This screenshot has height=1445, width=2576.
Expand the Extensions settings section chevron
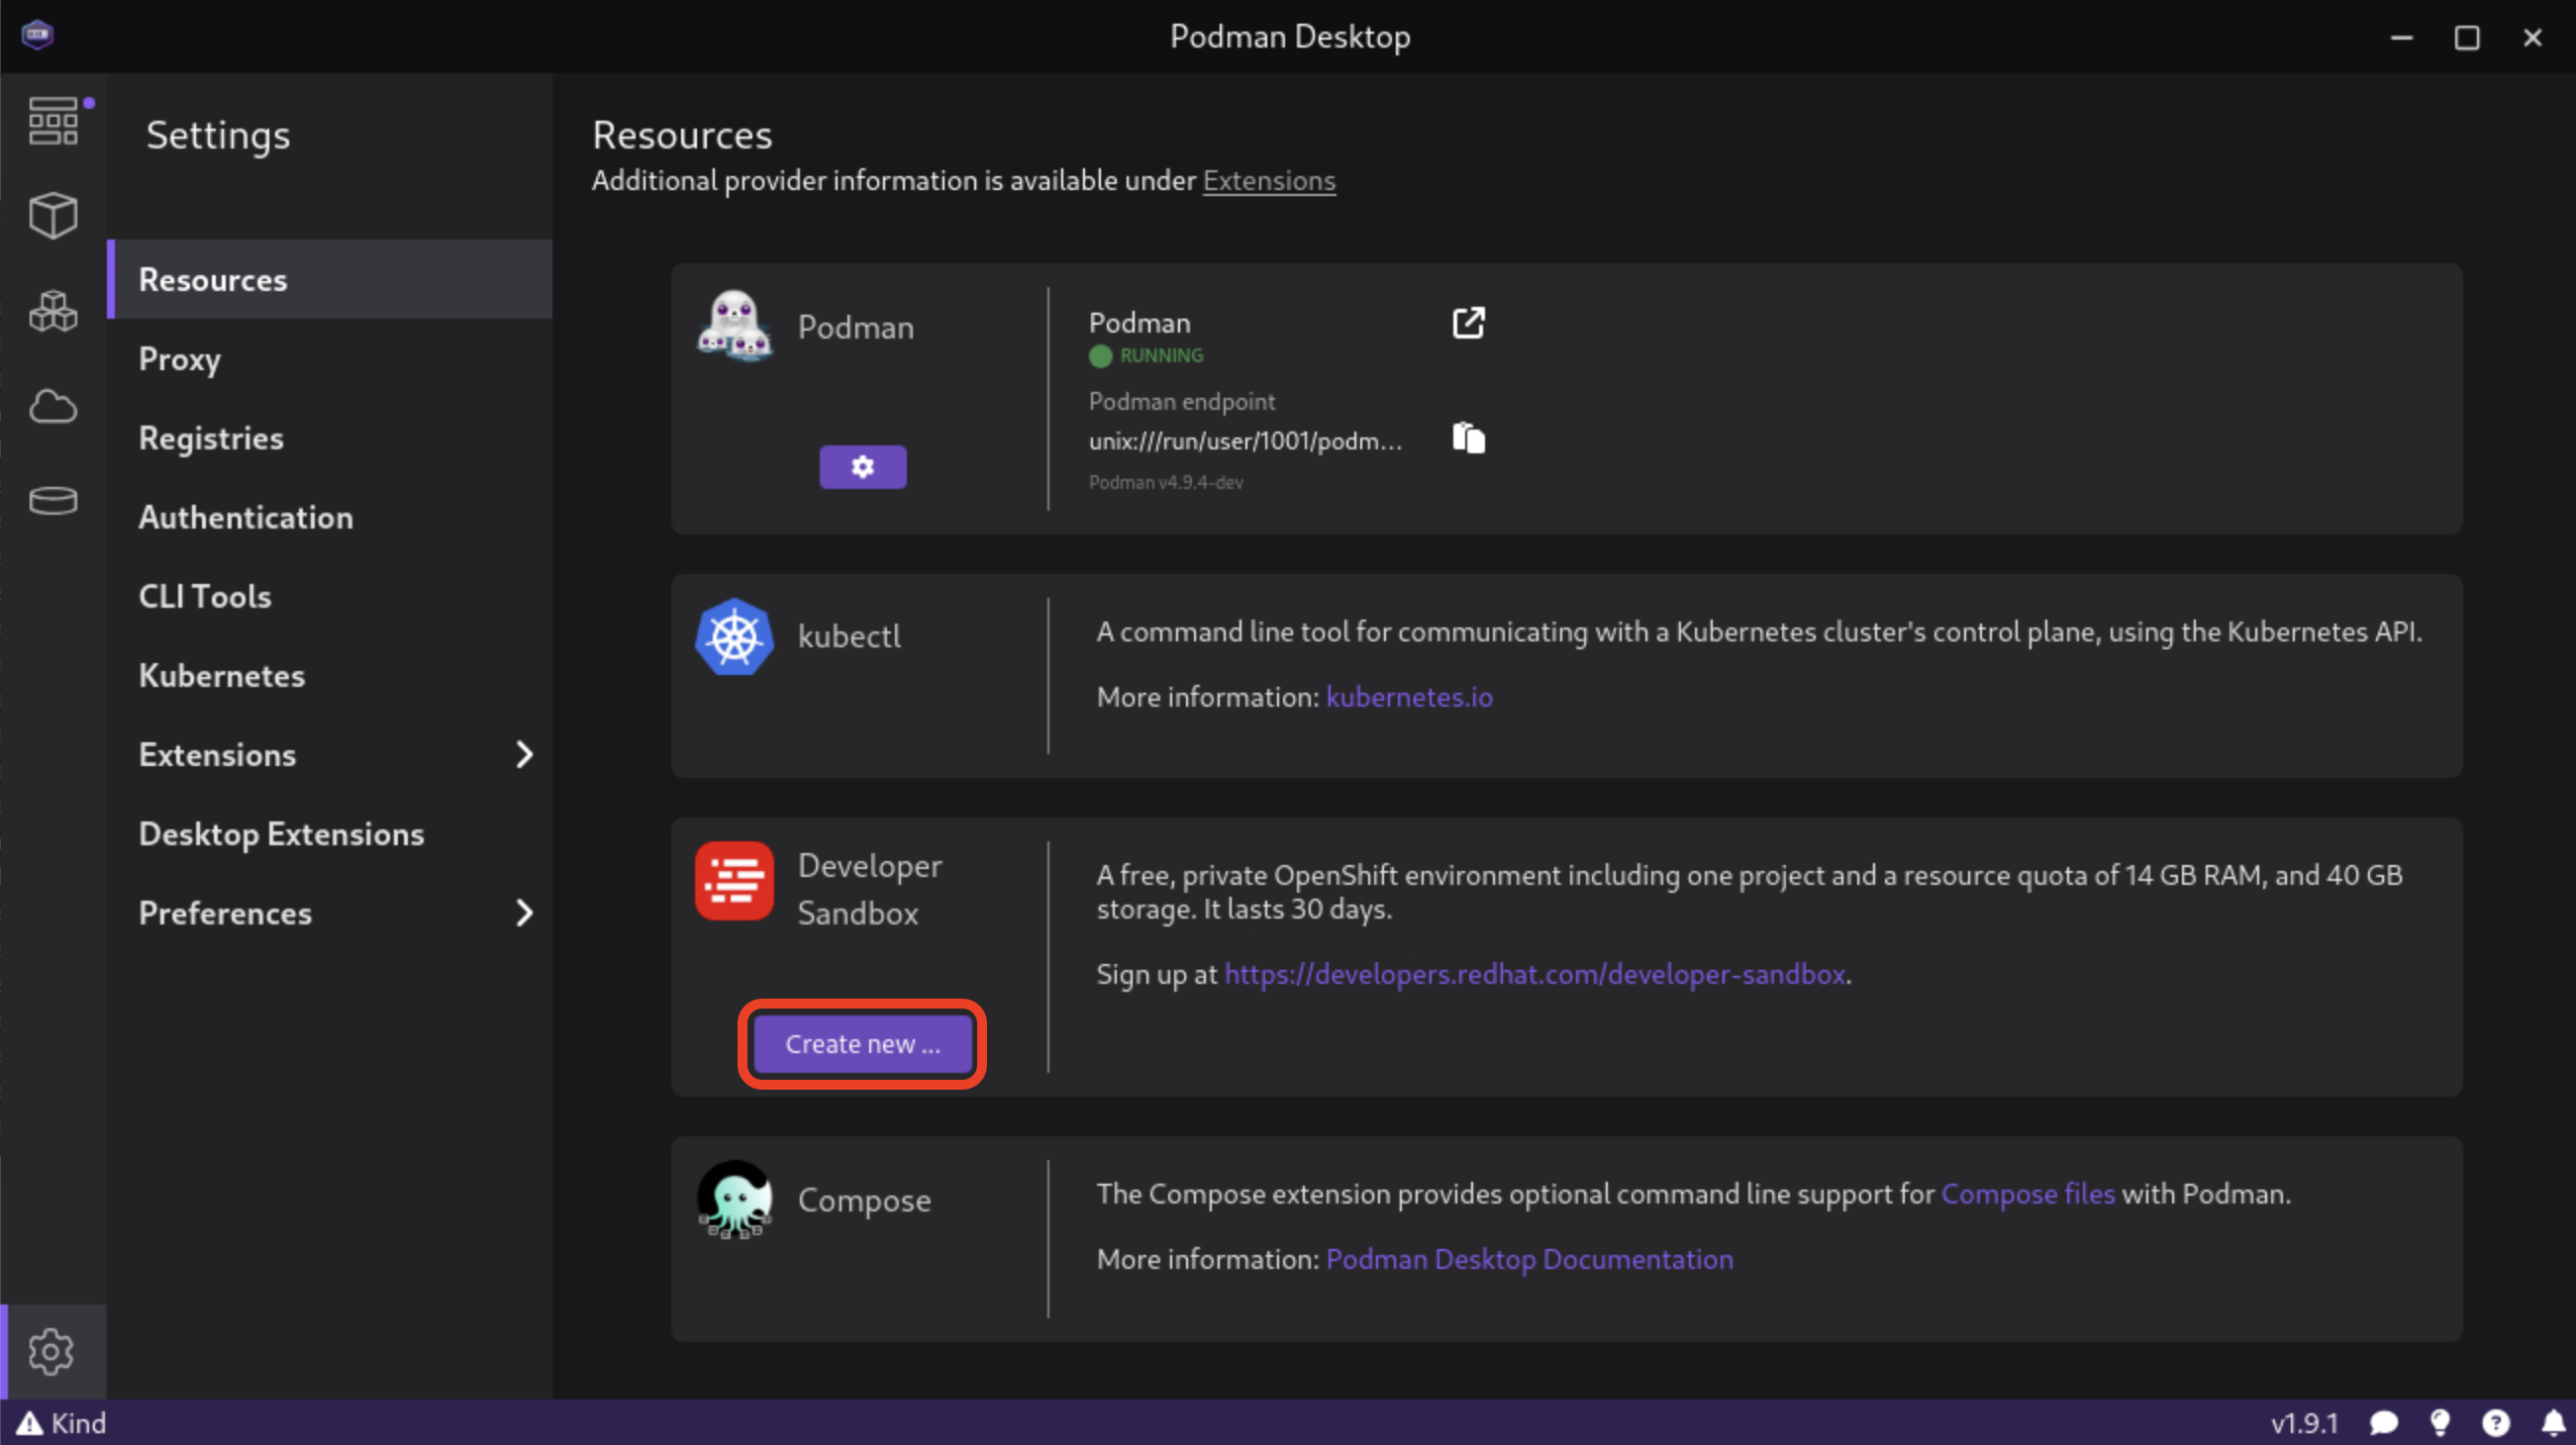pyautogui.click(x=524, y=755)
